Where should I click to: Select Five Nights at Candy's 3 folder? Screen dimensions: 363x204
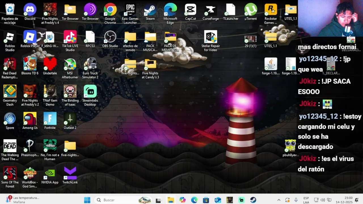pyautogui.click(x=150, y=69)
